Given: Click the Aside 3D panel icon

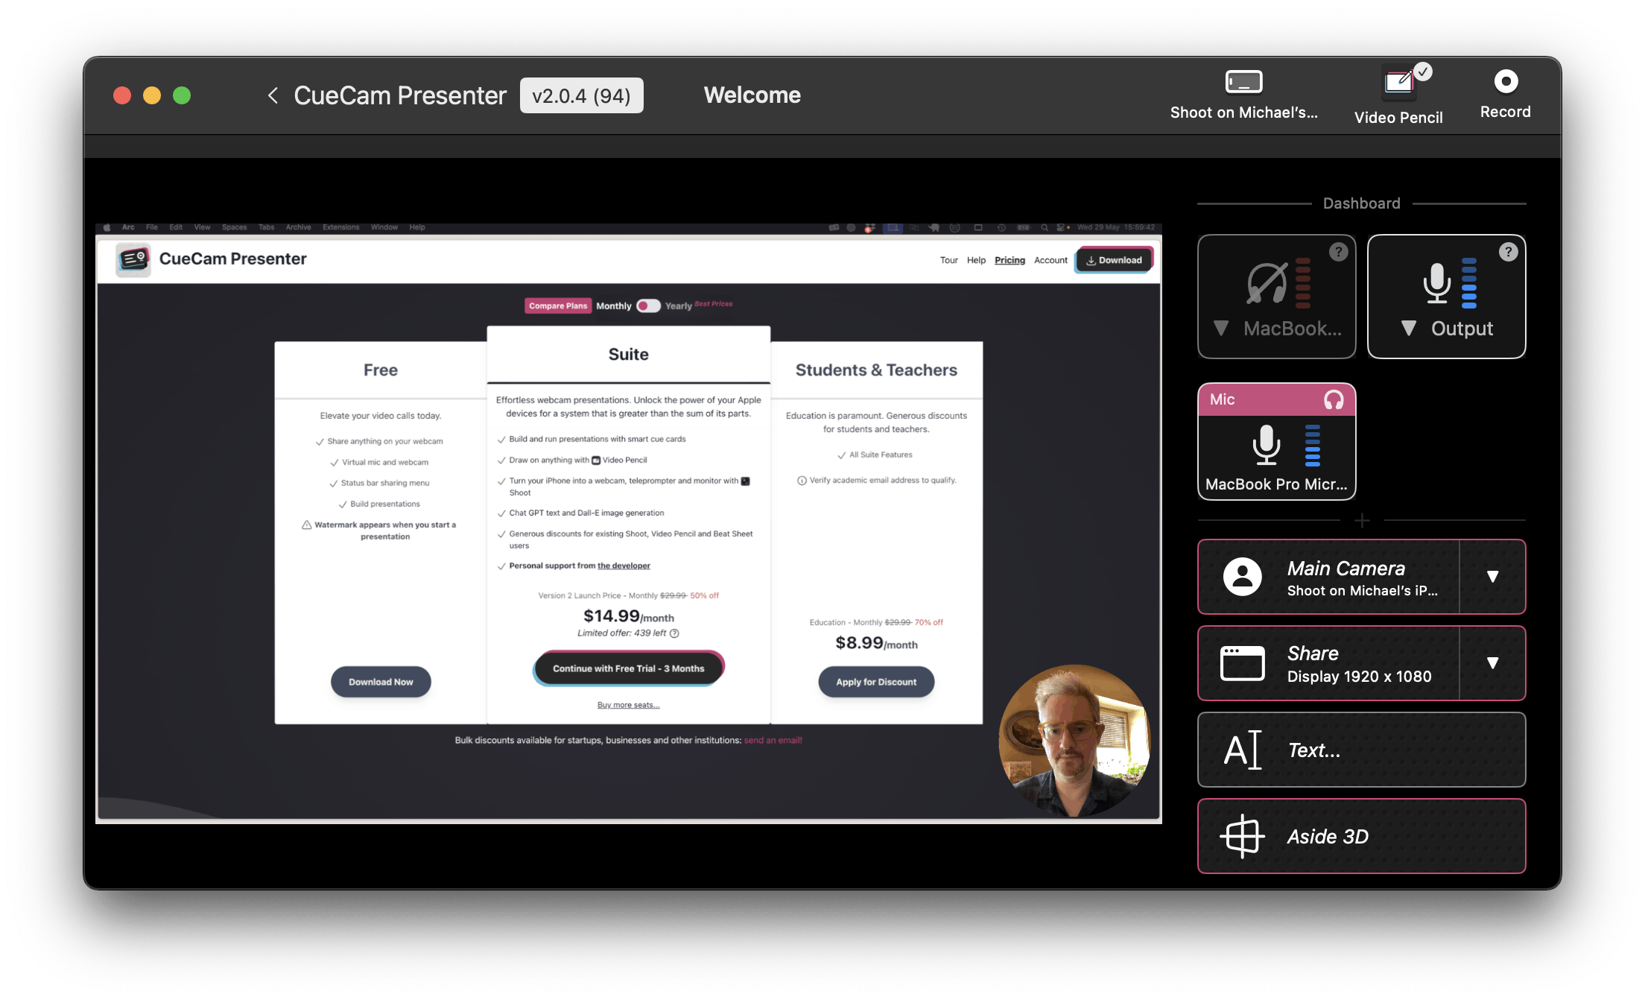Looking at the screenshot, I should click(1240, 835).
